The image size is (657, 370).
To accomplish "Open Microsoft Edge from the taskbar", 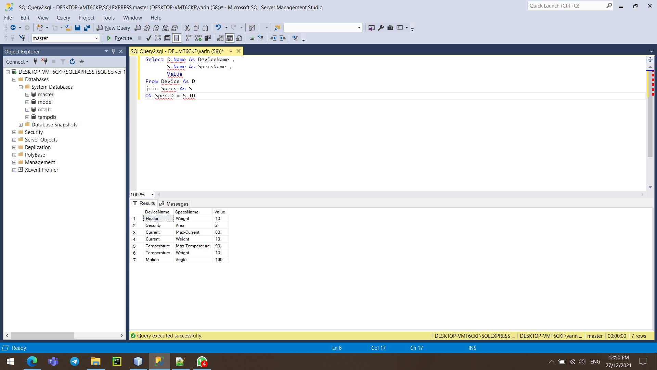I will tap(32, 361).
